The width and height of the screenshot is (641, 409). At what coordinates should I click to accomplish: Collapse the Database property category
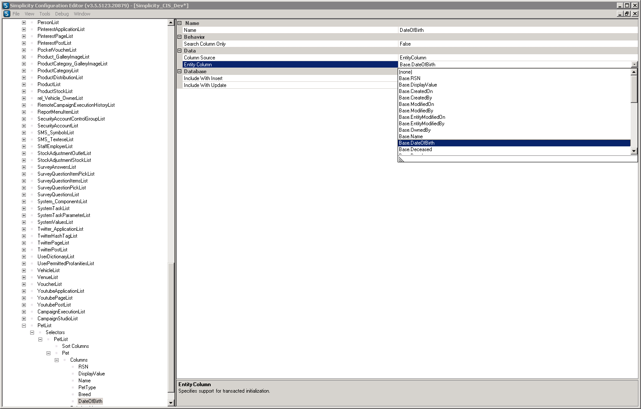pyautogui.click(x=180, y=71)
